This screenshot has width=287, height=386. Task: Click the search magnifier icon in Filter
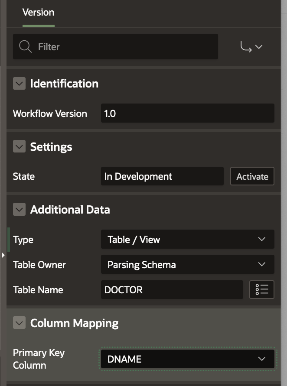(x=26, y=47)
